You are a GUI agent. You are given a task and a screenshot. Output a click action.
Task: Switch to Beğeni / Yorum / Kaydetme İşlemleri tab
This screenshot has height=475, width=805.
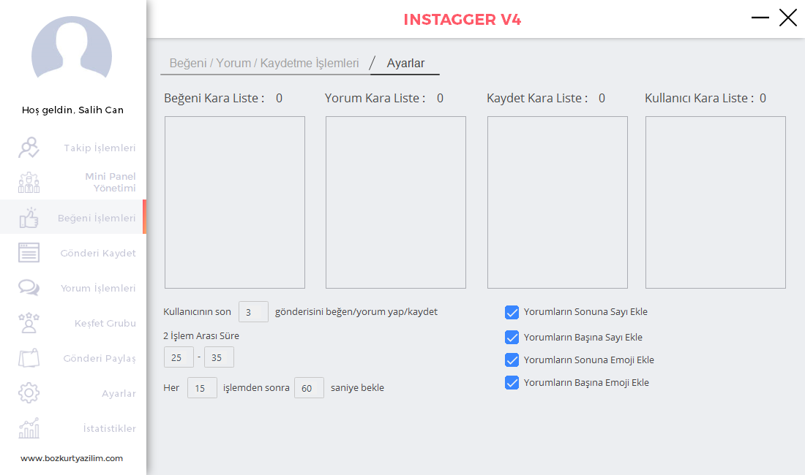(264, 63)
